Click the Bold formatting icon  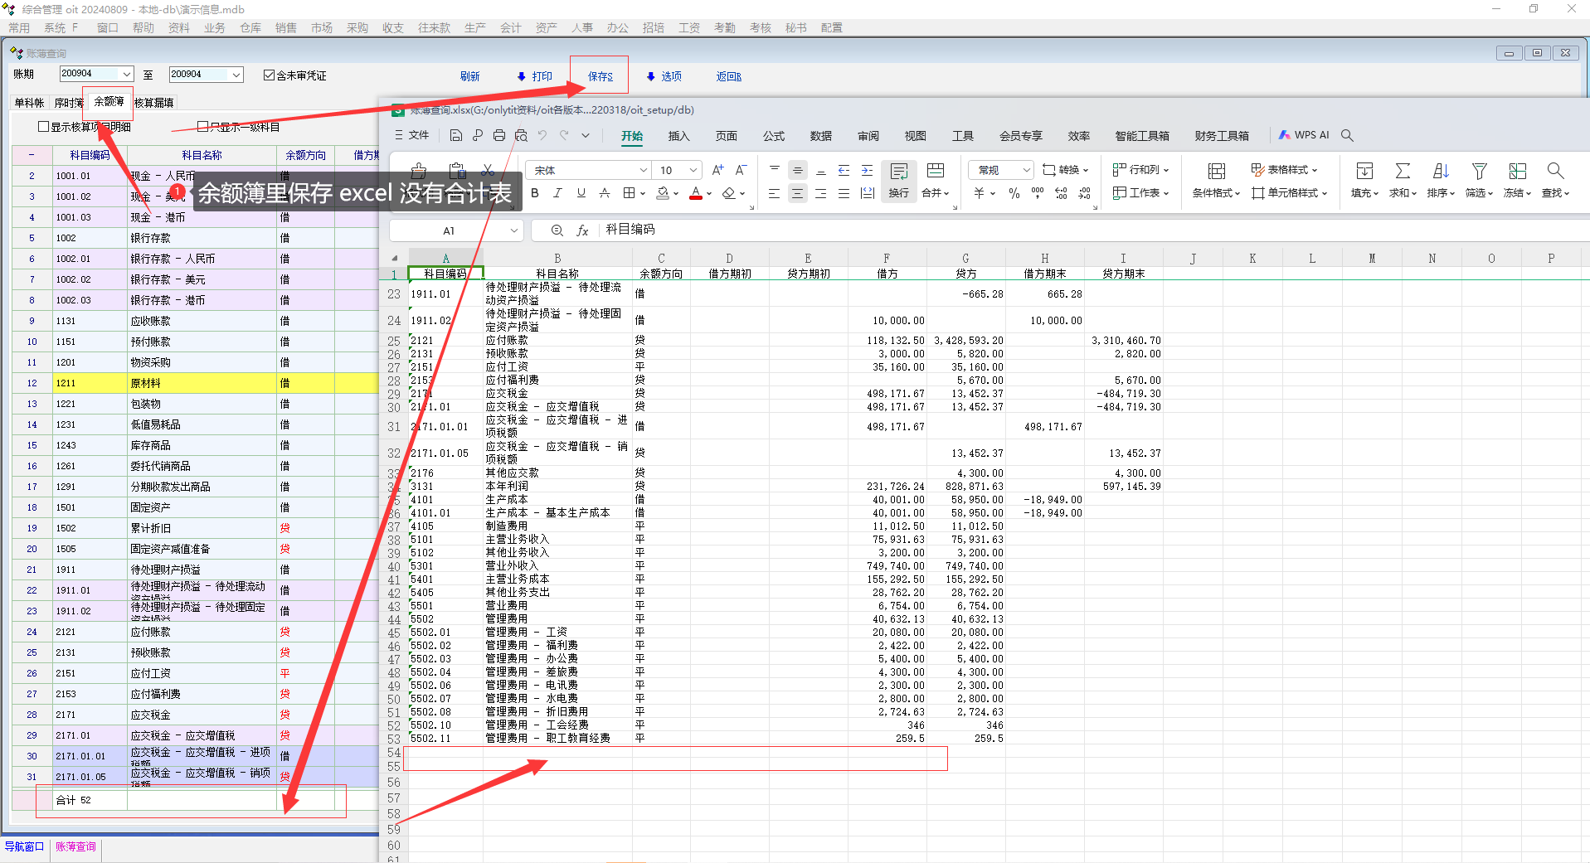[535, 193]
